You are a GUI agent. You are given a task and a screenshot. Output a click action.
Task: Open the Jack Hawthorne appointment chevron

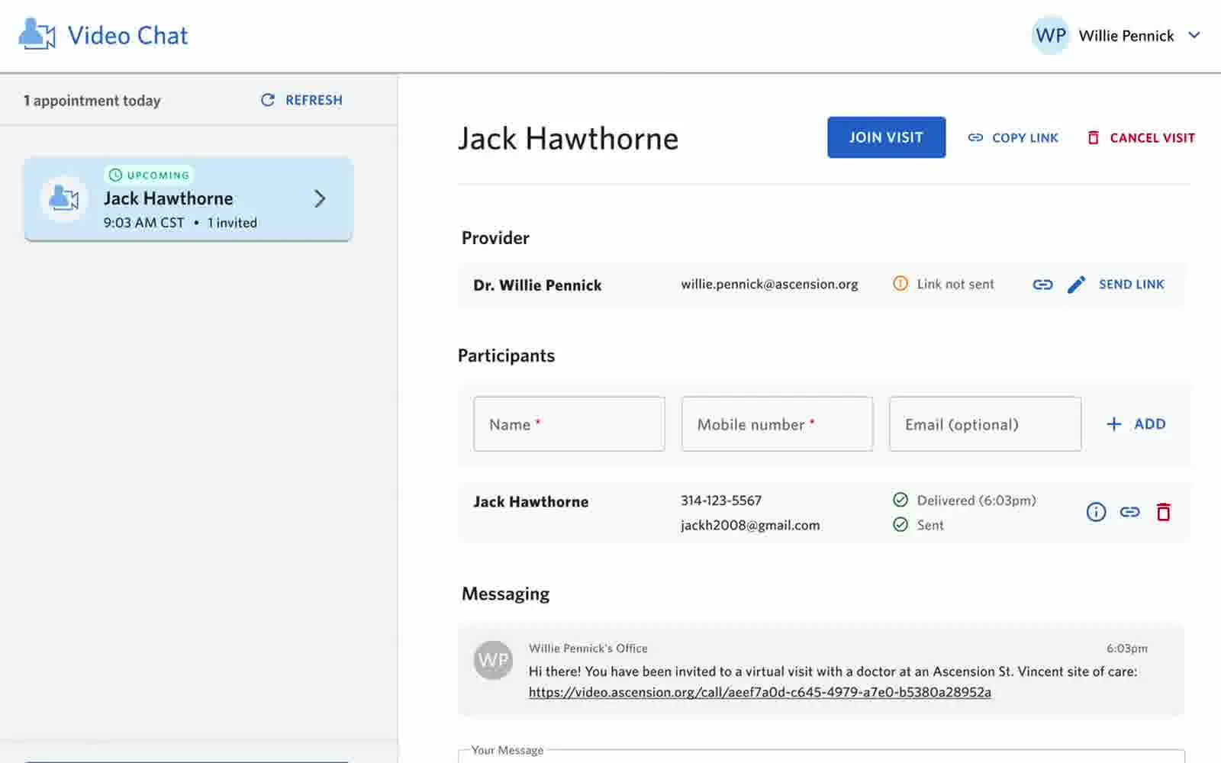click(x=320, y=199)
